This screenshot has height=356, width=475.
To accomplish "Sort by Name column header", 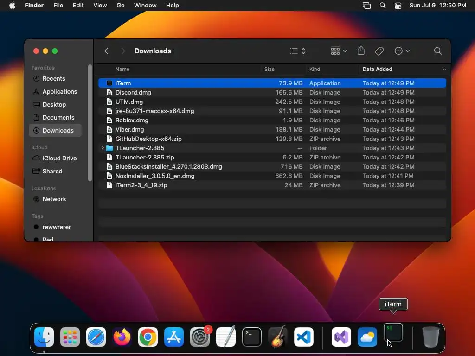I will tap(122, 69).
